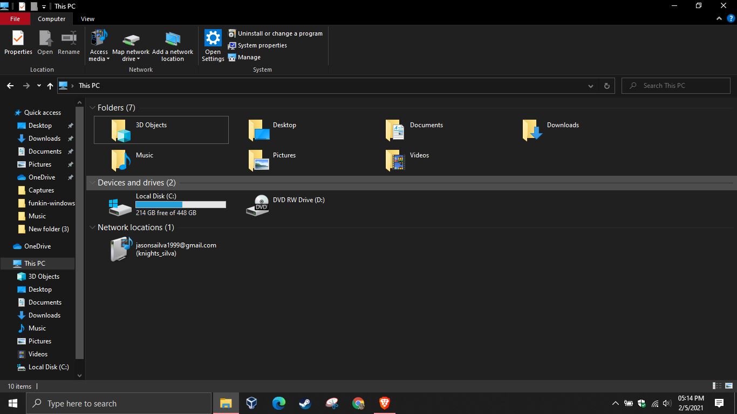Image resolution: width=737 pixels, height=414 pixels.
Task: Collapse the Devices and drives group
Action: tap(93, 183)
